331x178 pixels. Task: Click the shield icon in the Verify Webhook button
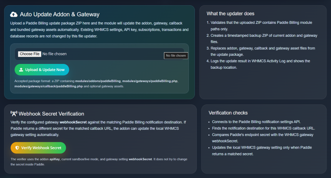coord(17,148)
